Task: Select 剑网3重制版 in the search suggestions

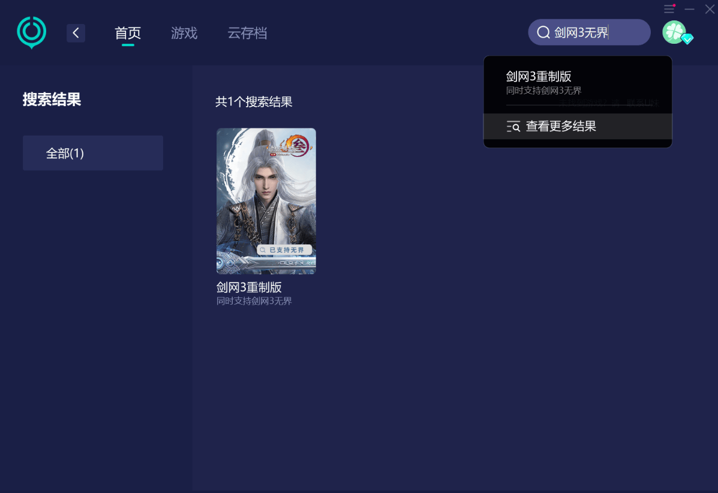Action: [539, 77]
